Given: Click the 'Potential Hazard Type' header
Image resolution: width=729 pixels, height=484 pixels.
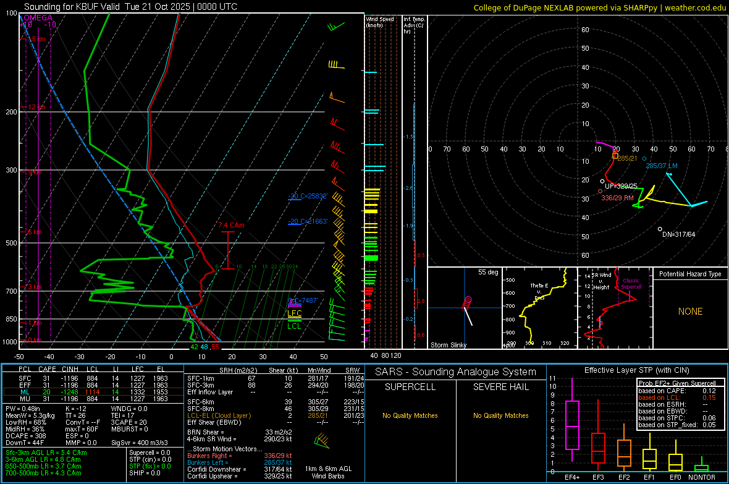Looking at the screenshot, I should (x=690, y=274).
